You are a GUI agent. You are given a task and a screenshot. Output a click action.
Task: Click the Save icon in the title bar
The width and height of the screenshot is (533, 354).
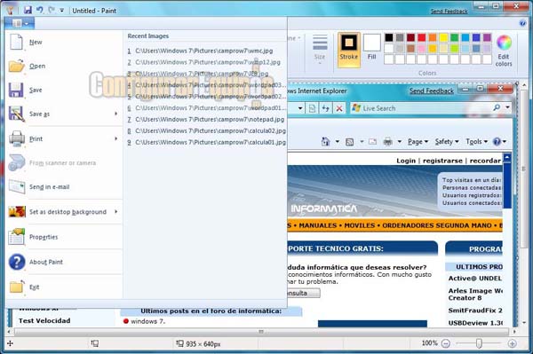click(28, 10)
